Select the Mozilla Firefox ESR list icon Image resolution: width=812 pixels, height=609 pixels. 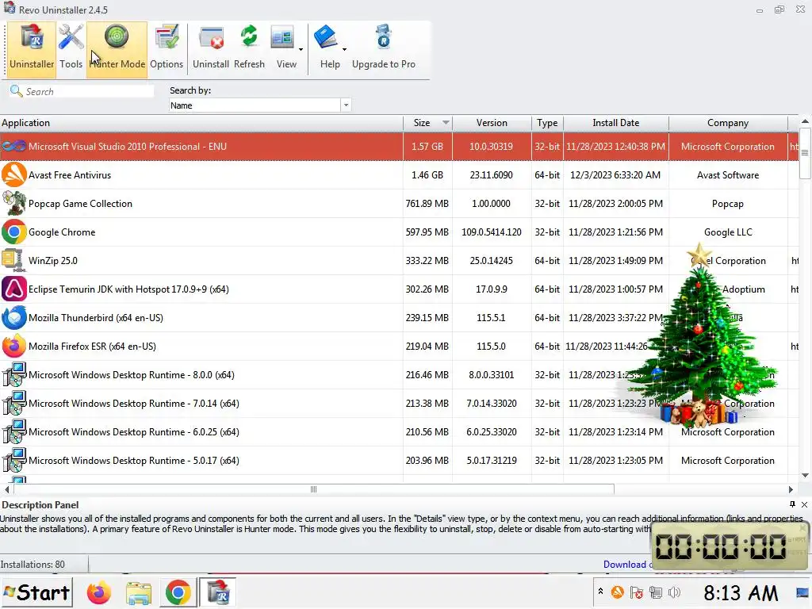pyautogui.click(x=14, y=346)
